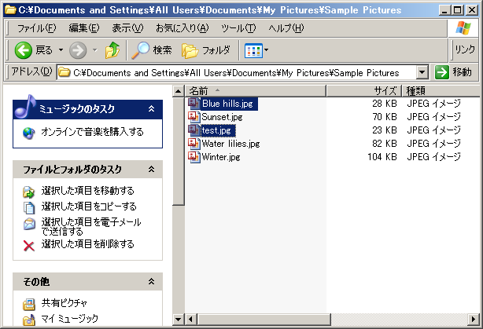Open the ファイル(F) menu
Image resolution: width=483 pixels, height=329 pixels.
[x=36, y=28]
